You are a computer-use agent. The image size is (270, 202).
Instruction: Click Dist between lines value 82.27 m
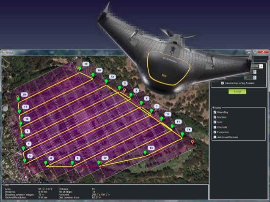[96, 197]
